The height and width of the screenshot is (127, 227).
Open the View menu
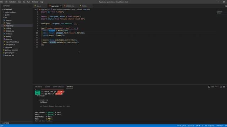coord(20,2)
